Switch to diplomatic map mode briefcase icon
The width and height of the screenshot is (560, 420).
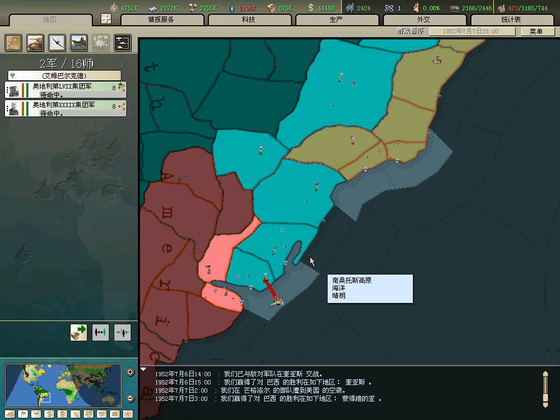click(115, 415)
